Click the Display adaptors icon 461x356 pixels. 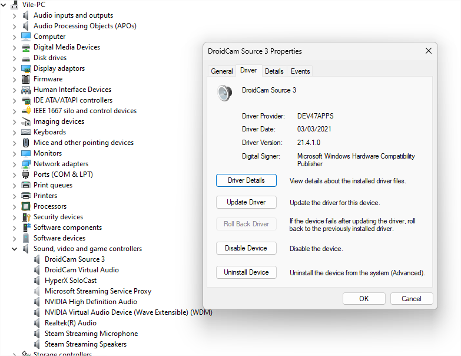[26, 68]
